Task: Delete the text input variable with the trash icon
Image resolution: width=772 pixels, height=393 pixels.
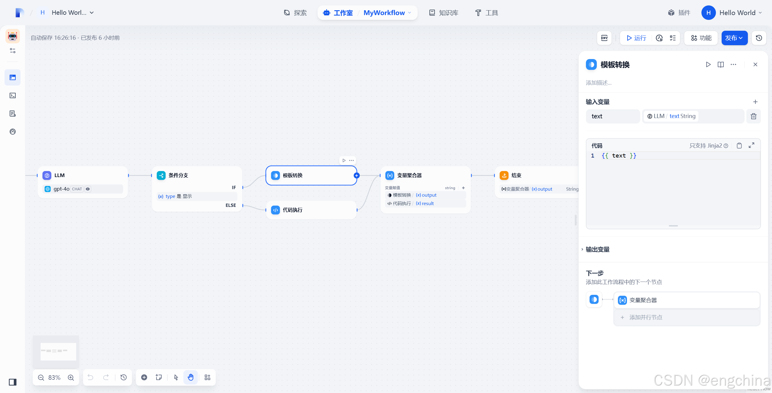Action: pos(753,116)
